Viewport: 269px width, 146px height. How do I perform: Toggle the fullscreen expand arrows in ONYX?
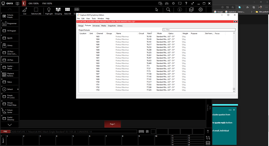pyautogui.click(x=193, y=3)
